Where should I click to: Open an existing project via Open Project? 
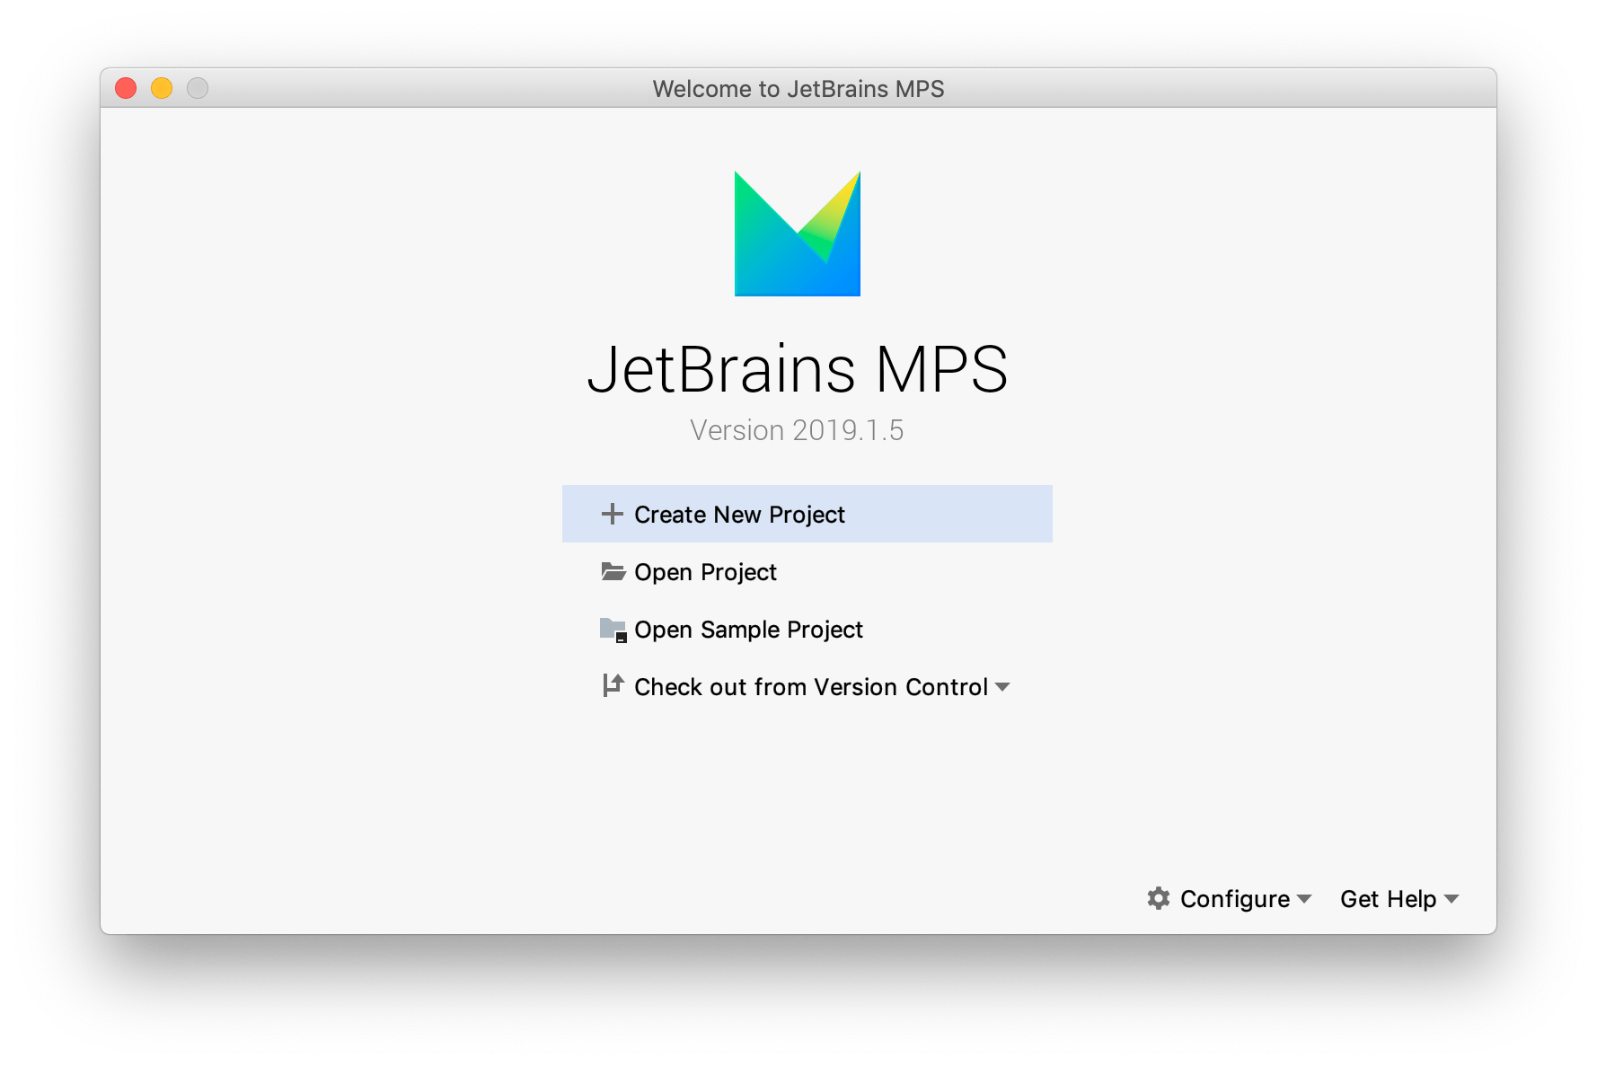tap(705, 571)
